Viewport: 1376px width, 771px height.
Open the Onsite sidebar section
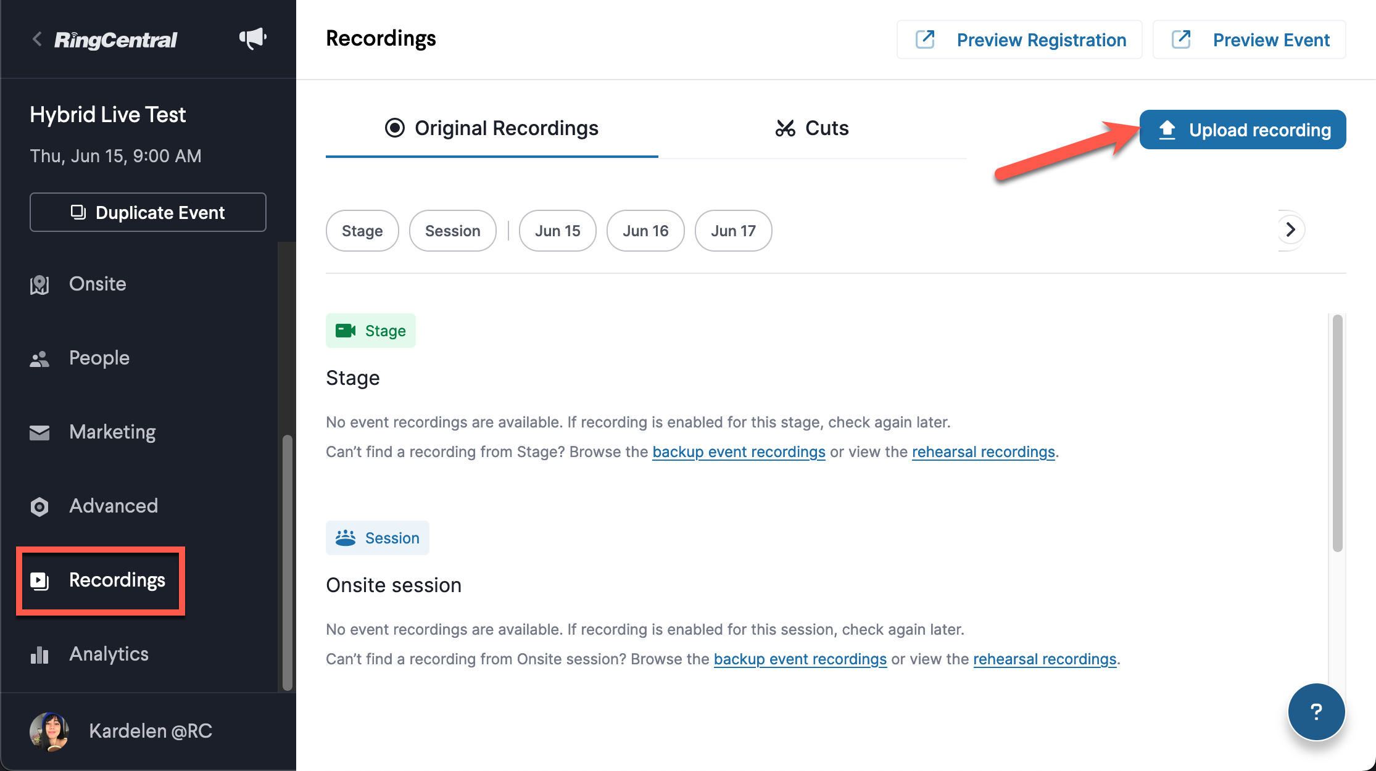97,284
